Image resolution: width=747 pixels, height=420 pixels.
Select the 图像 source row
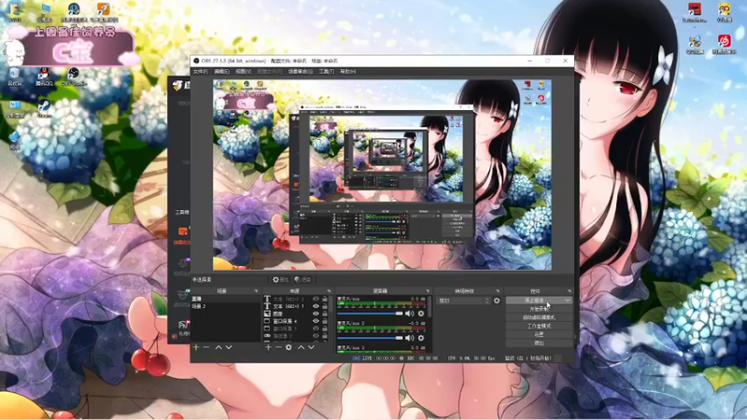pyautogui.click(x=296, y=314)
